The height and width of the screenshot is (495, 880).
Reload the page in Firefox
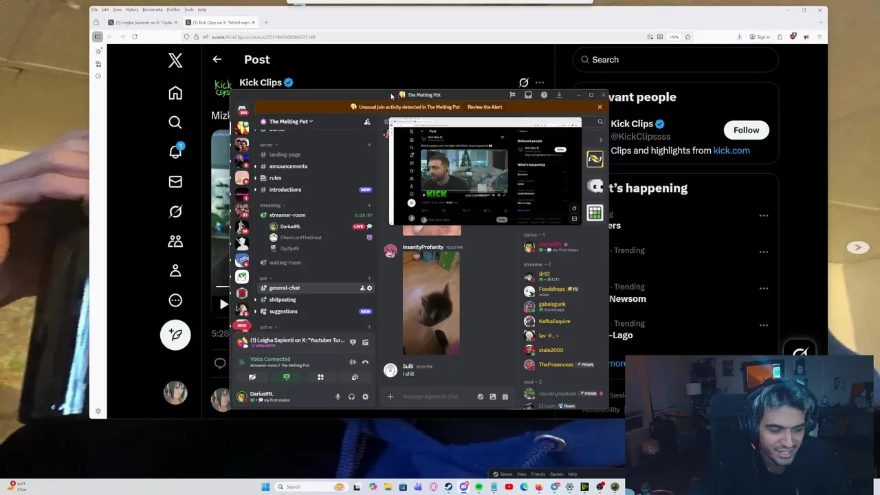pyautogui.click(x=135, y=37)
